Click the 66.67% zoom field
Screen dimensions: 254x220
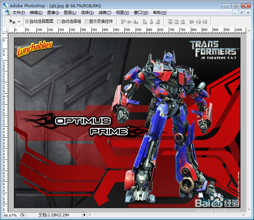click(x=10, y=215)
